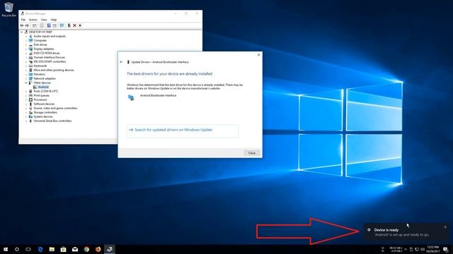Select Network adapters in the tree

pos(45,78)
